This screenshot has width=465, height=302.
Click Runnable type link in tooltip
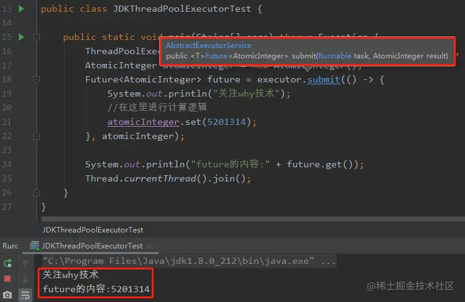334,56
